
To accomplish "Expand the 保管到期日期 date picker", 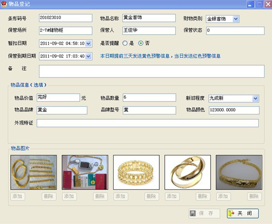I will pyautogui.click(x=88, y=56).
